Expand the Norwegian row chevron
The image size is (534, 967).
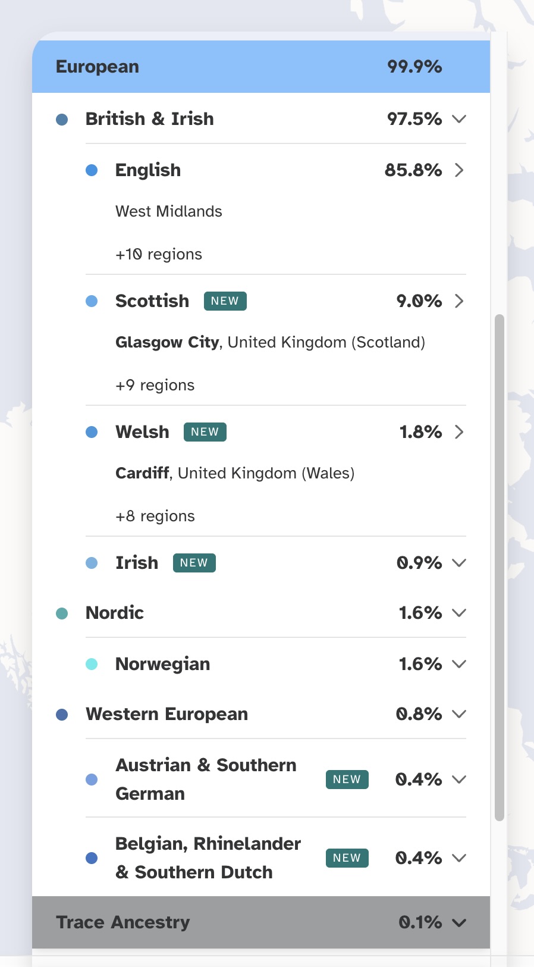[x=458, y=664]
